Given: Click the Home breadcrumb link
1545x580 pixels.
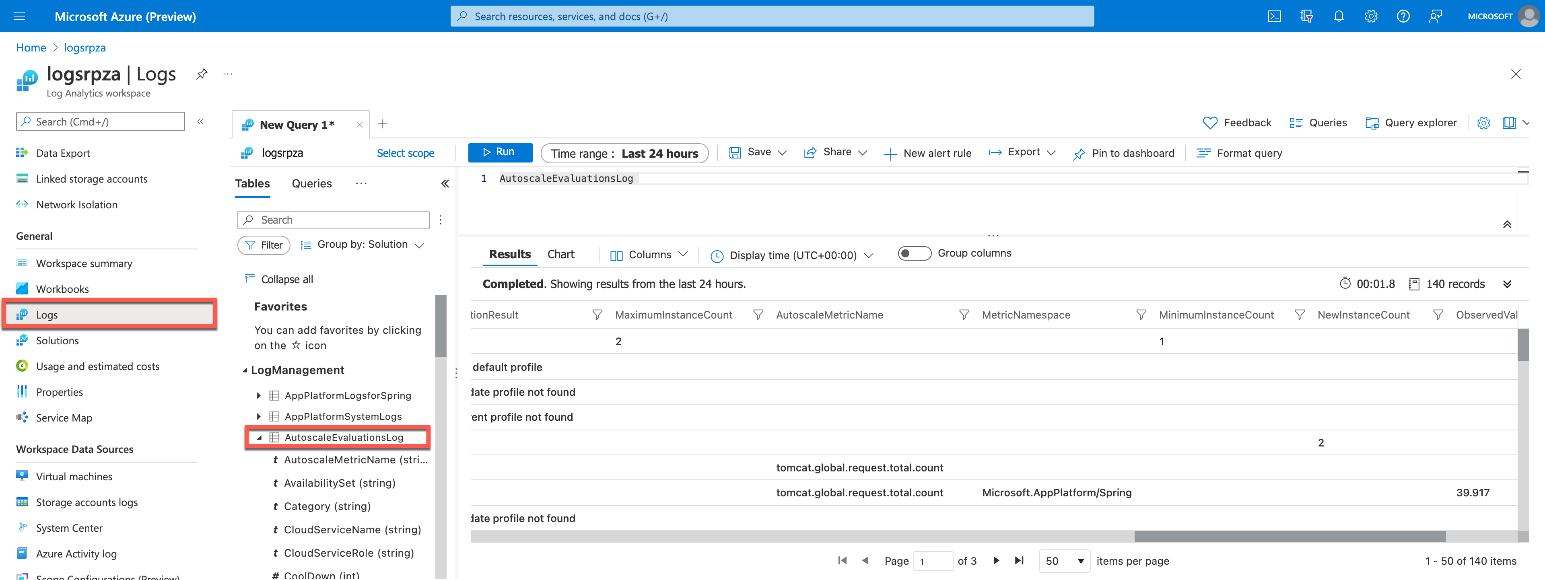Looking at the screenshot, I should [31, 47].
